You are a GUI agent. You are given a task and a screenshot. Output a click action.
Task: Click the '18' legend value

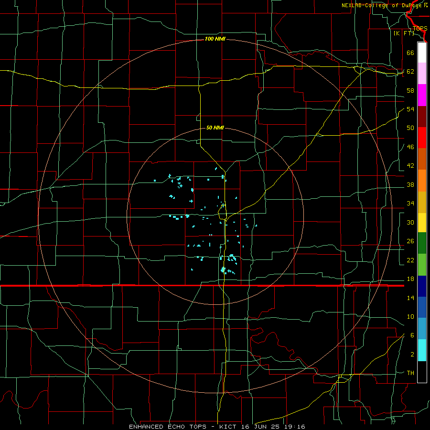(410, 279)
